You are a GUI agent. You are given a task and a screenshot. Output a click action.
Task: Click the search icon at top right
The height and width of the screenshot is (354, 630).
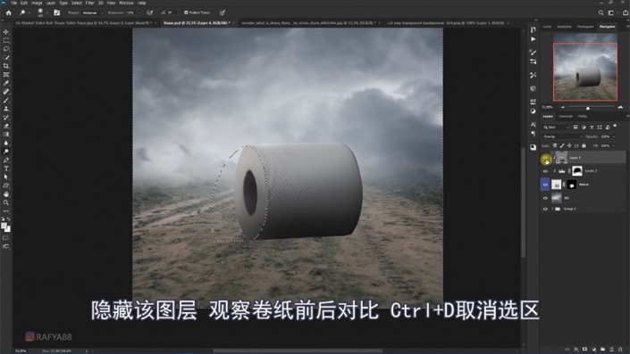(601, 12)
